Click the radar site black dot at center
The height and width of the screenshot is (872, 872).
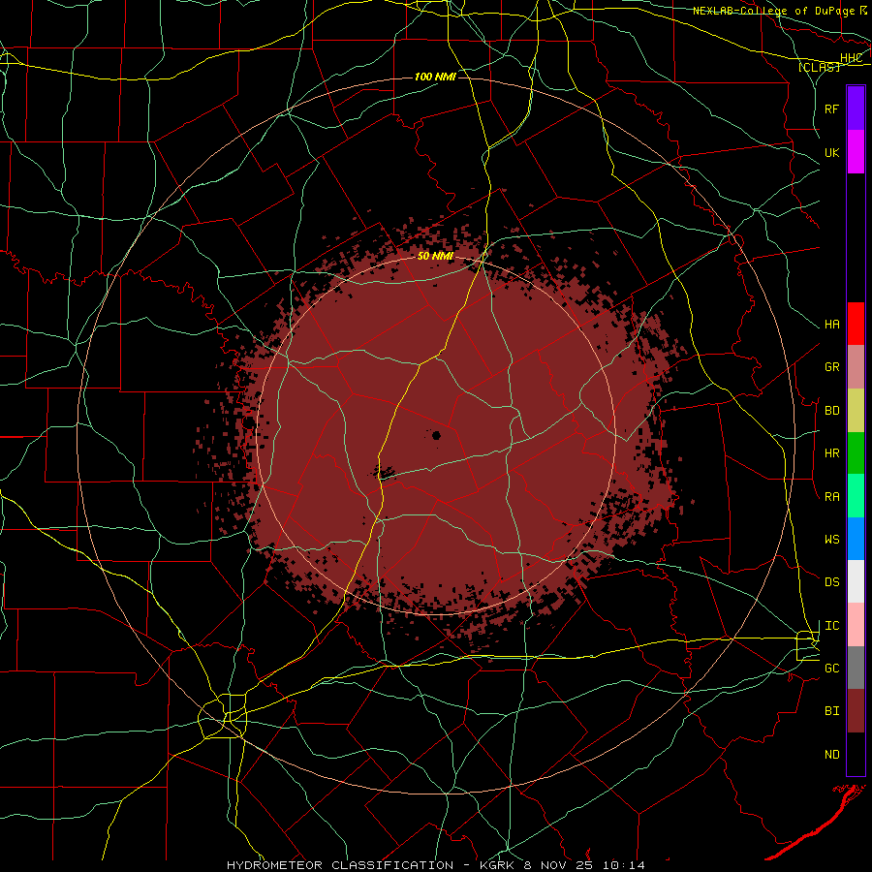click(437, 435)
